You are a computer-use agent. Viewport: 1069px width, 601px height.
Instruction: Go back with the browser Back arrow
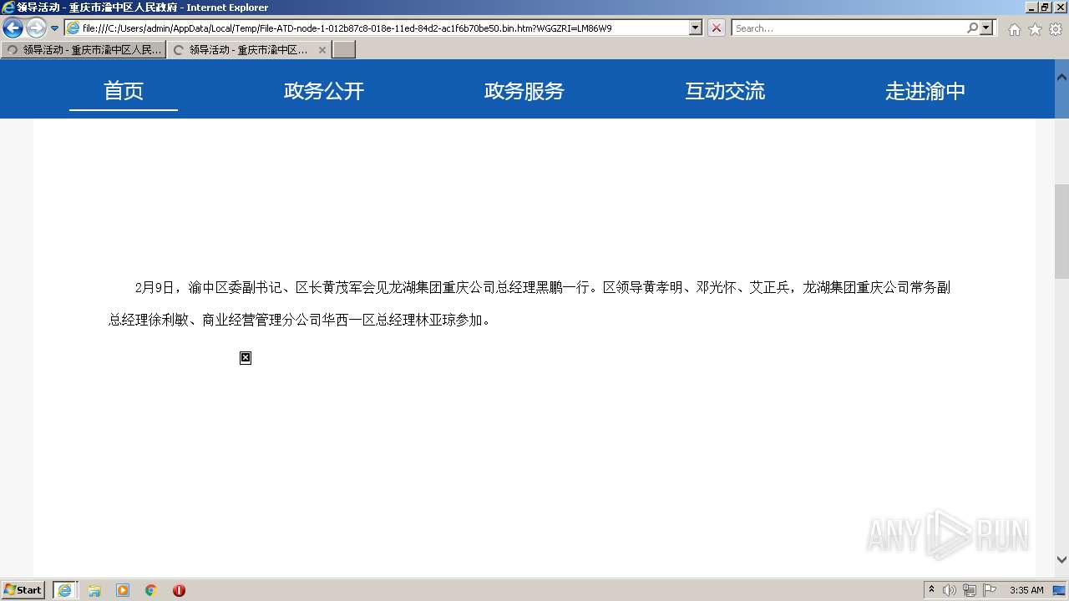13,28
